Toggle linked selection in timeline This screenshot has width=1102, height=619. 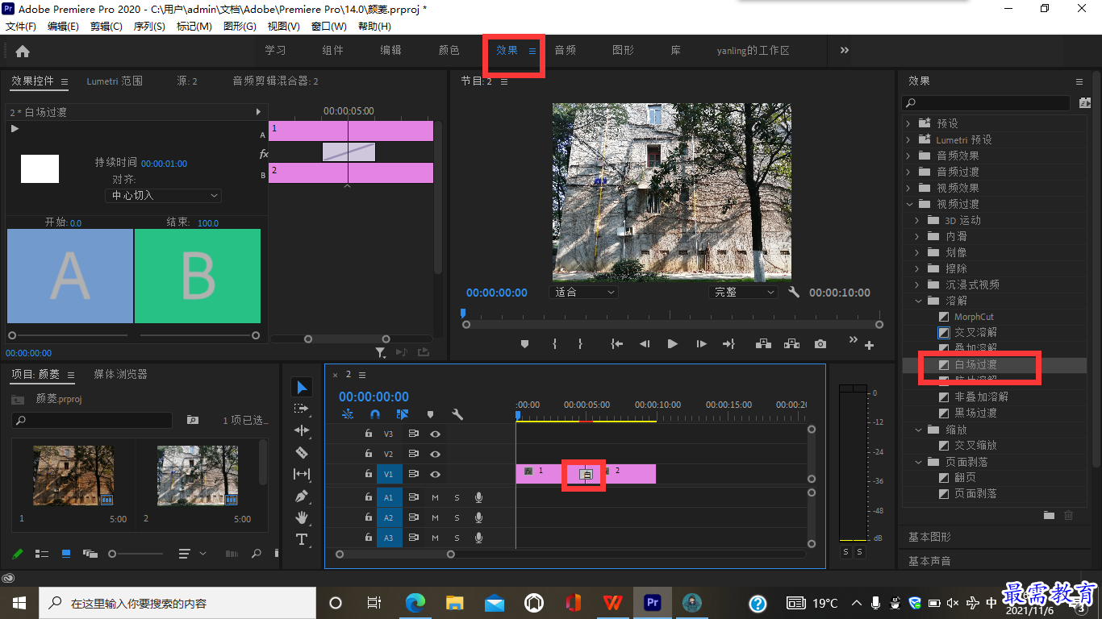click(403, 414)
